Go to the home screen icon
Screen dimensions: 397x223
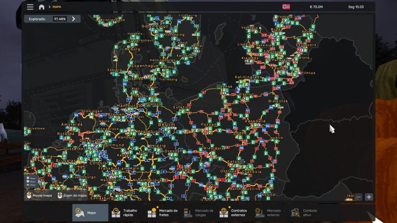click(41, 7)
